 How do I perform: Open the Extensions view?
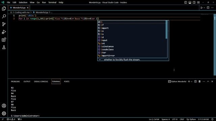pyautogui.click(x=4, y=40)
